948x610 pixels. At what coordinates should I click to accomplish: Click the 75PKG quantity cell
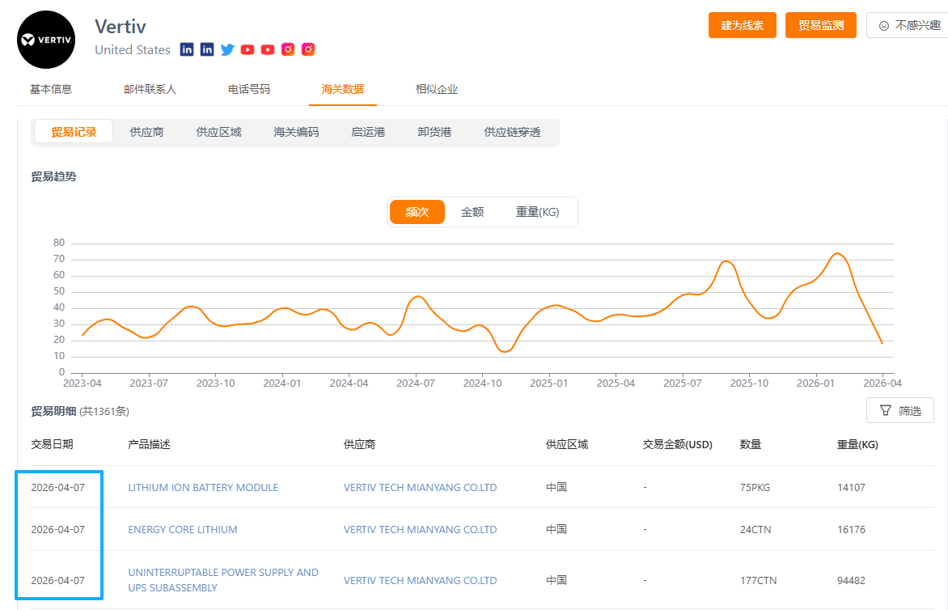755,487
